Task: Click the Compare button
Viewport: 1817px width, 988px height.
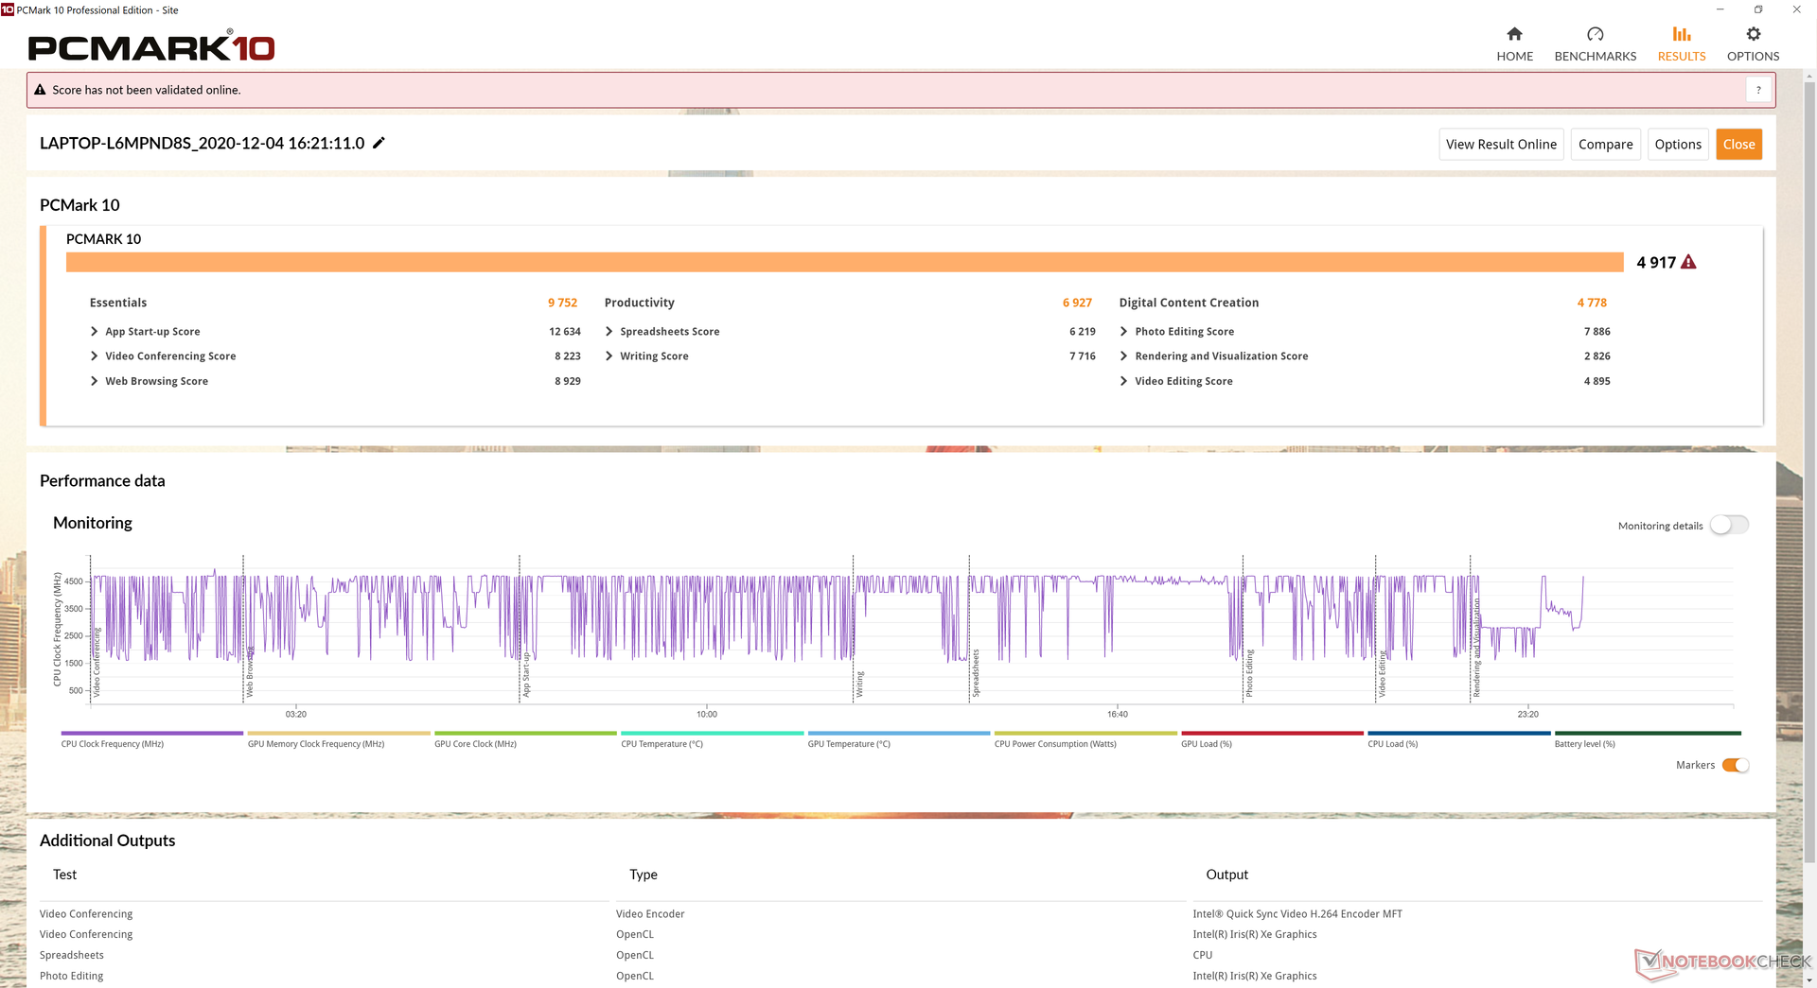Action: click(x=1605, y=144)
